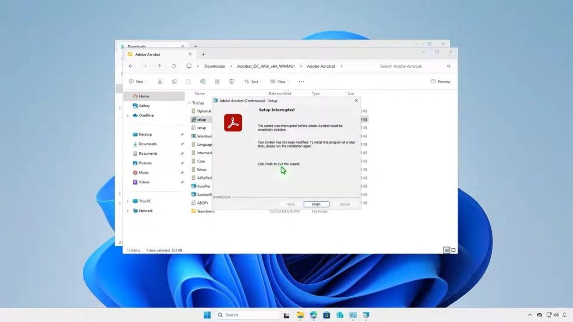Open Desktop in the sidebar
The width and height of the screenshot is (573, 322).
145,134
